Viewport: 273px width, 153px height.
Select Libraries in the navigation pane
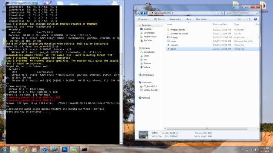[146, 48]
